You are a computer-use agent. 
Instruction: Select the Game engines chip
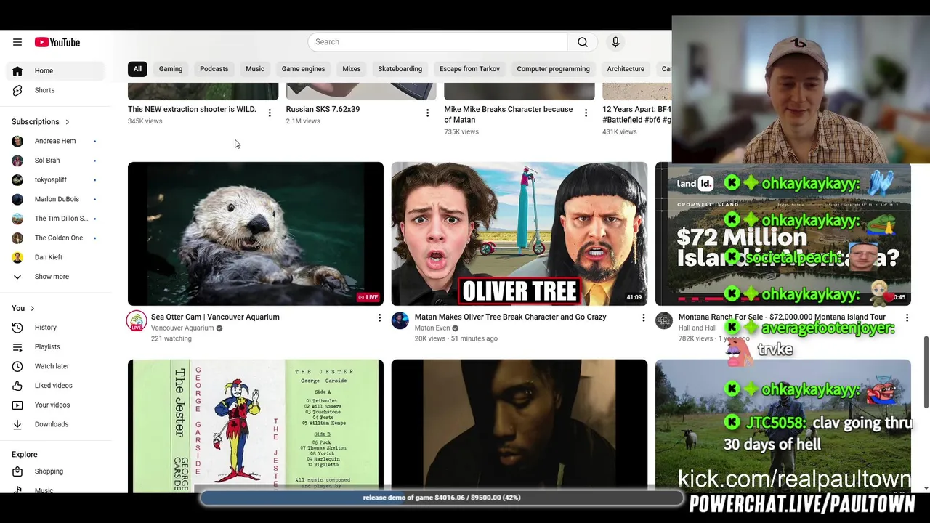click(303, 69)
